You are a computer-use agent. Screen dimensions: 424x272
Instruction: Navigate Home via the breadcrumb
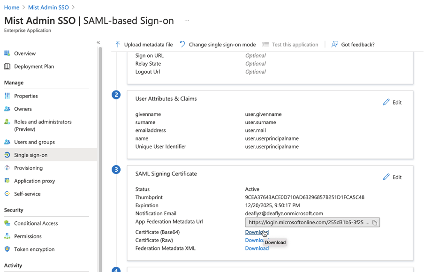11,7
